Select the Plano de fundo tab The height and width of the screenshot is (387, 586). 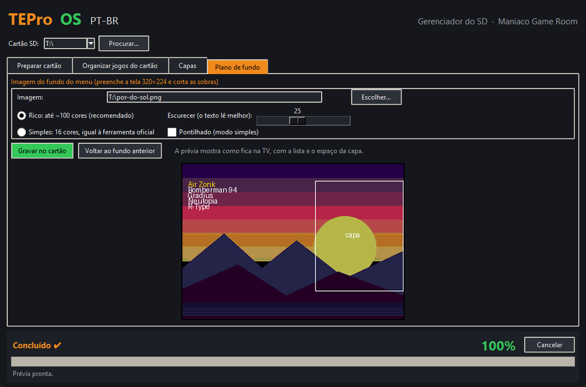point(237,67)
